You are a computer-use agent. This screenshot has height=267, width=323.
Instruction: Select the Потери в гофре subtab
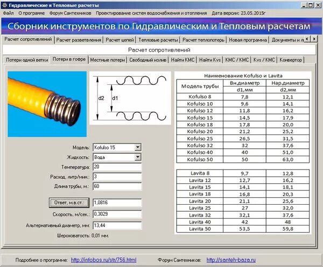point(69,59)
